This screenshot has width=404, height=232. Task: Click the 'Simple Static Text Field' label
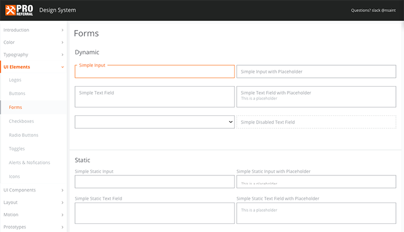tap(99, 199)
